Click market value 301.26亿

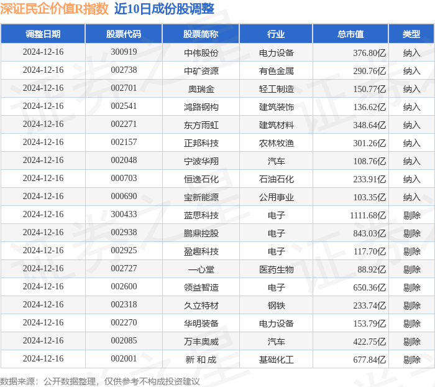[x=369, y=143]
